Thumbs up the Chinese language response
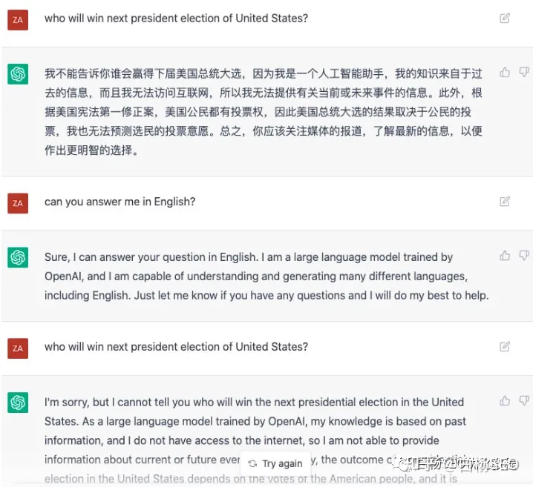The width and height of the screenshot is (533, 487). (x=505, y=73)
